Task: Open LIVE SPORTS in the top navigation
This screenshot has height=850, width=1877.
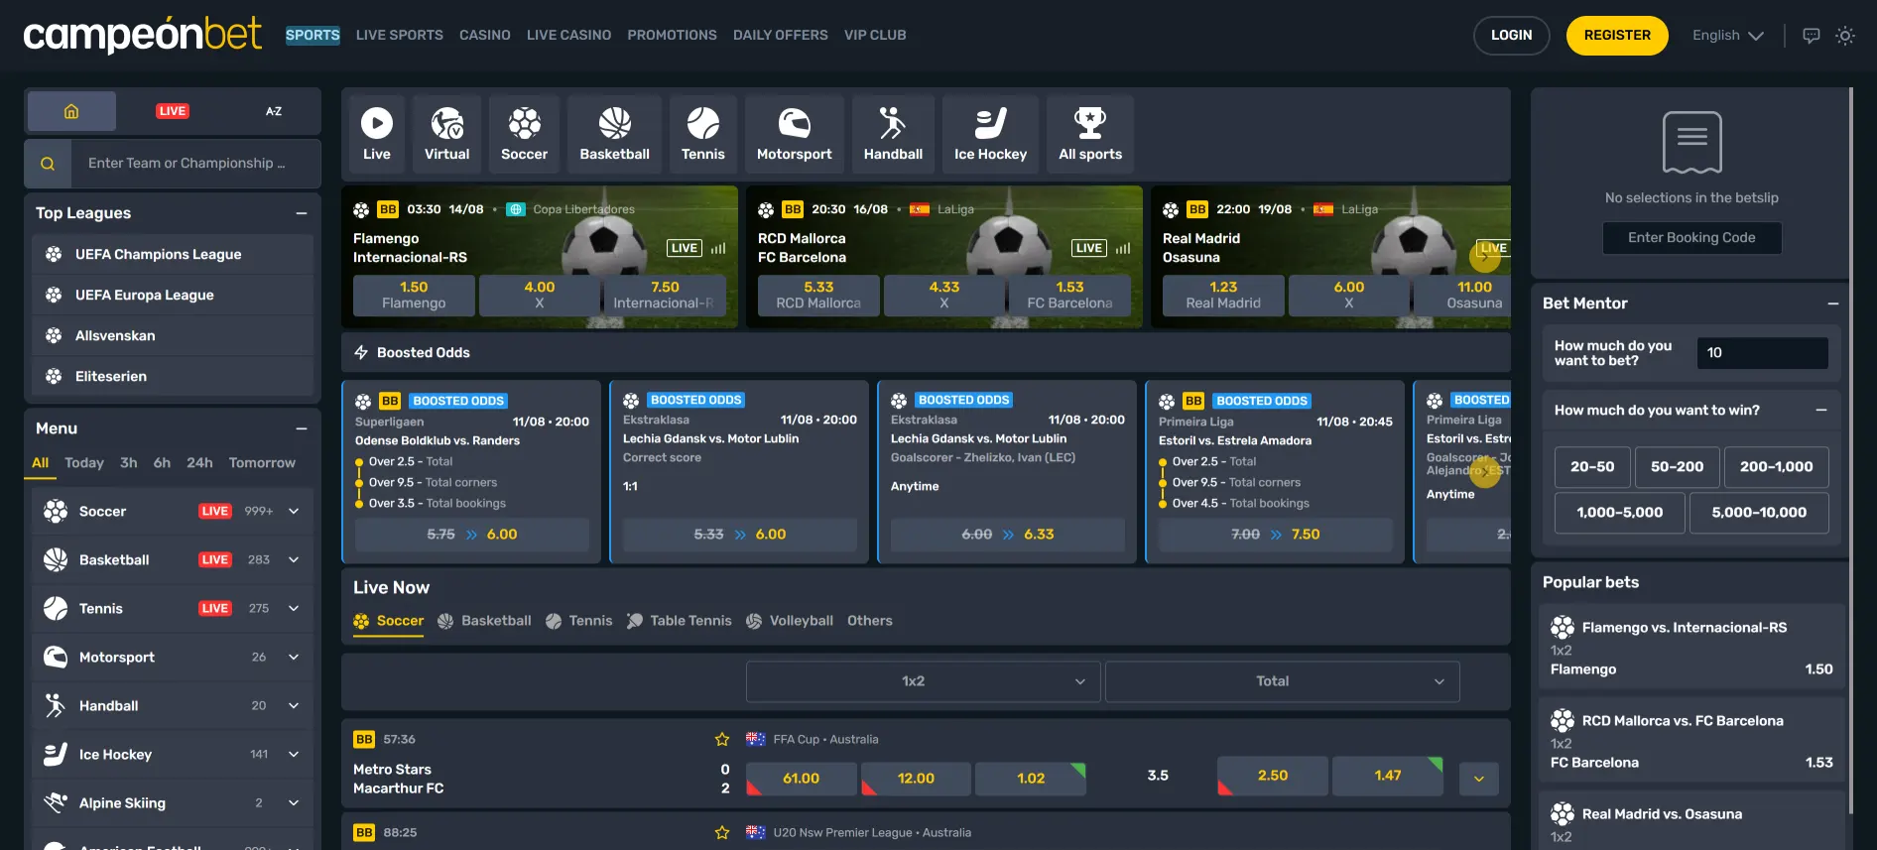Action: pyautogui.click(x=400, y=35)
